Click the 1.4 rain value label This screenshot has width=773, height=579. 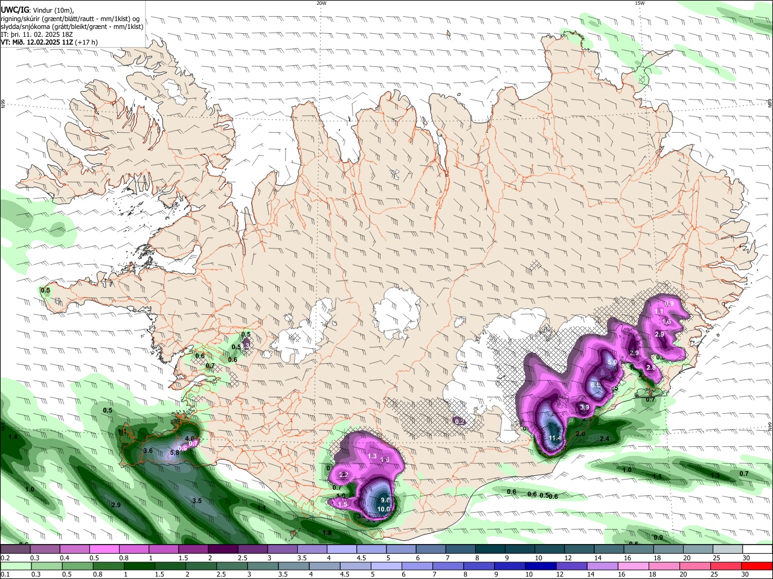(13, 436)
